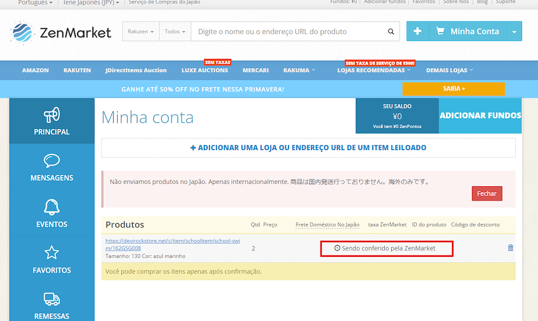Viewport: 538px width, 321px height.
Task: Click the search magnifier icon
Action: pos(391,31)
